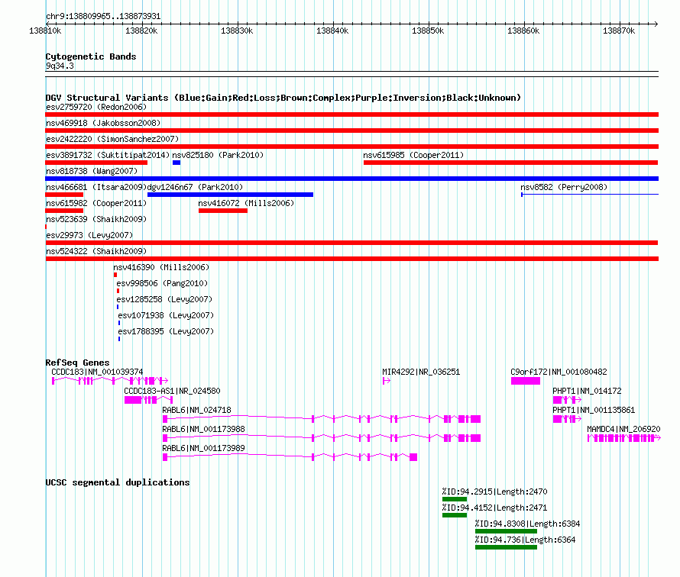Select nsv615985 (Cooper2011) loss variant label

413,155
